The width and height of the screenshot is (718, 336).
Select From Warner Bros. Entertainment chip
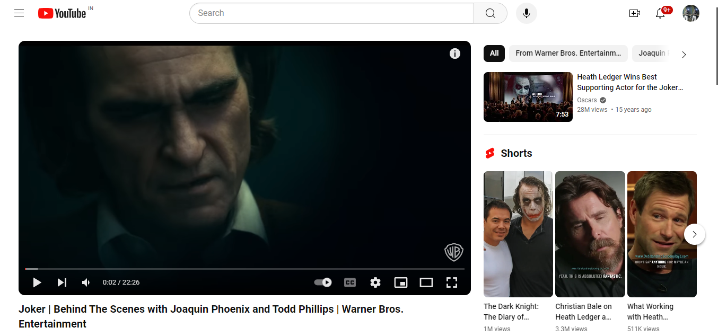pyautogui.click(x=568, y=53)
